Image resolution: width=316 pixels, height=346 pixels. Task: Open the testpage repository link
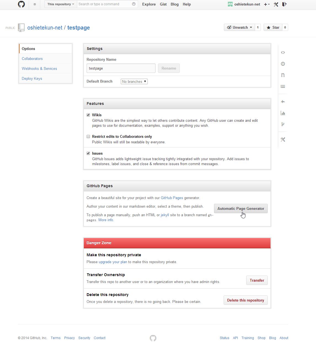click(x=79, y=28)
